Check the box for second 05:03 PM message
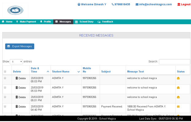The image size is (191, 122). click(x=5, y=87)
